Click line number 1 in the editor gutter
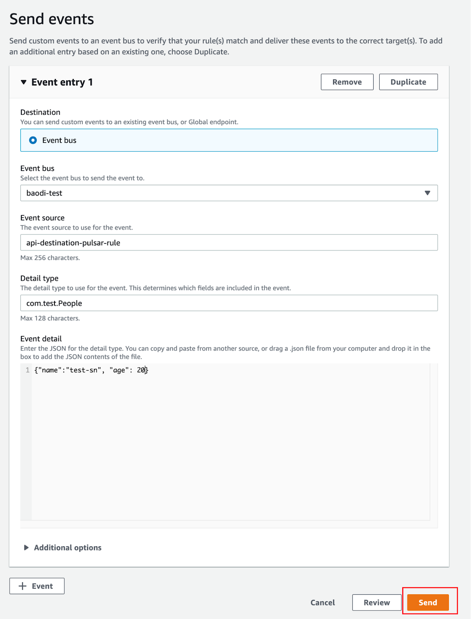The height and width of the screenshot is (619, 471). [x=27, y=370]
